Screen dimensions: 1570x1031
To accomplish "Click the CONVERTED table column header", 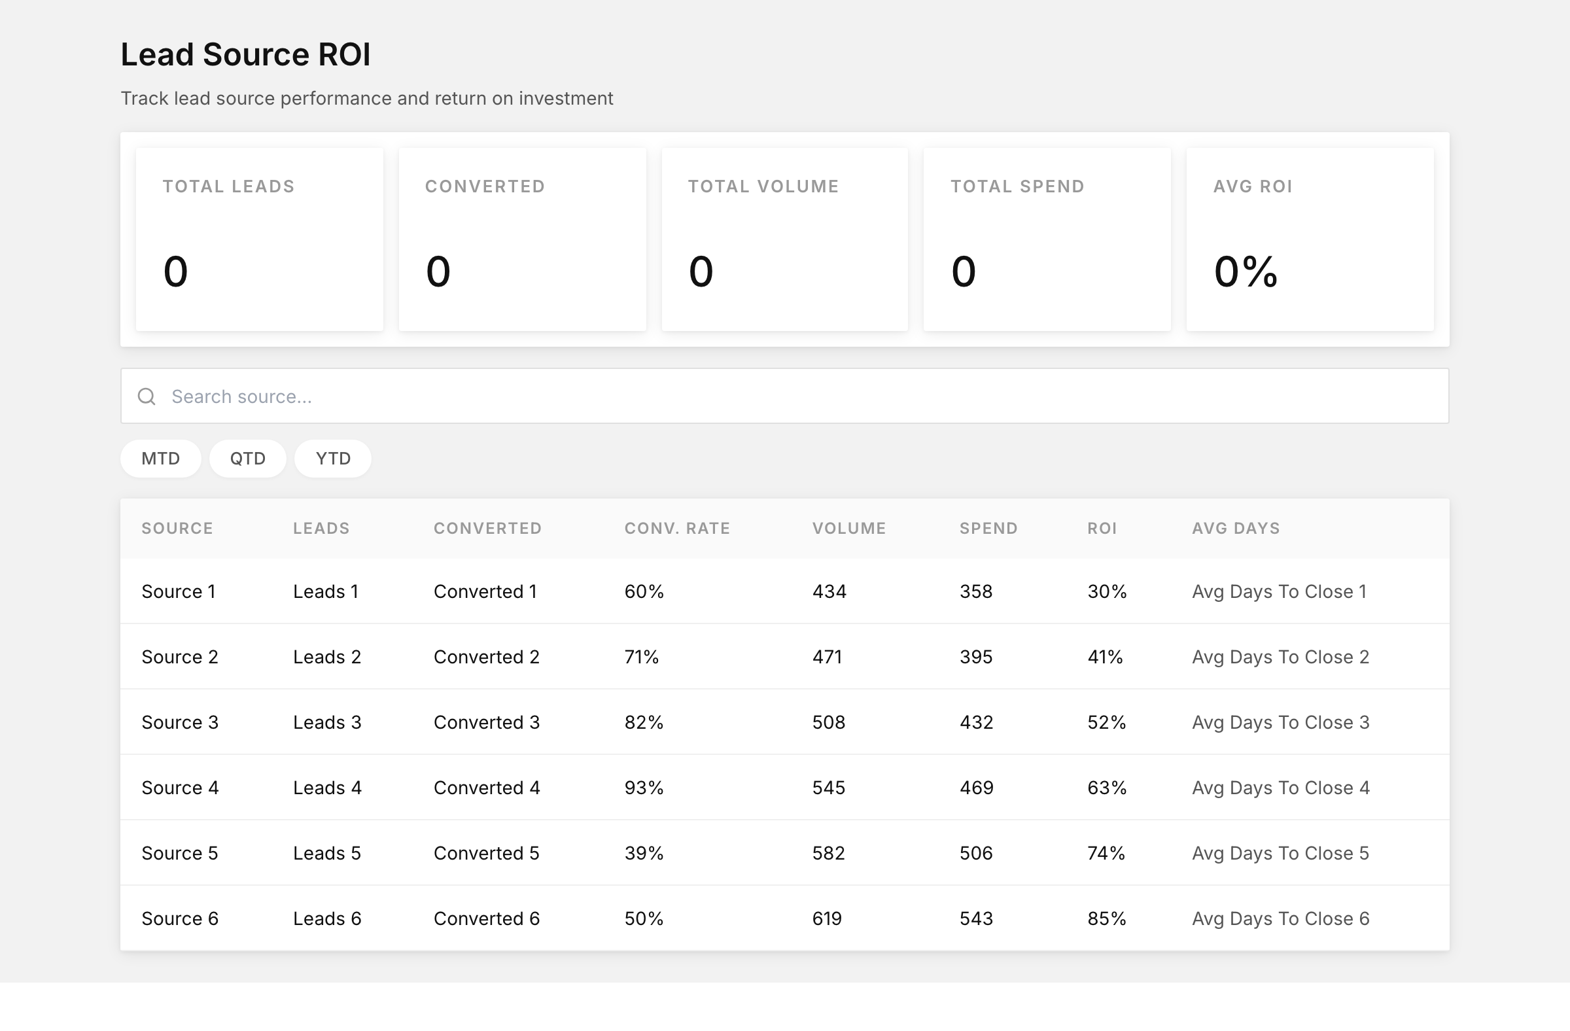I will [487, 529].
